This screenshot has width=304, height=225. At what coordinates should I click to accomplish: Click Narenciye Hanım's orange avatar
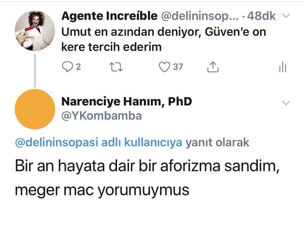tap(35, 109)
